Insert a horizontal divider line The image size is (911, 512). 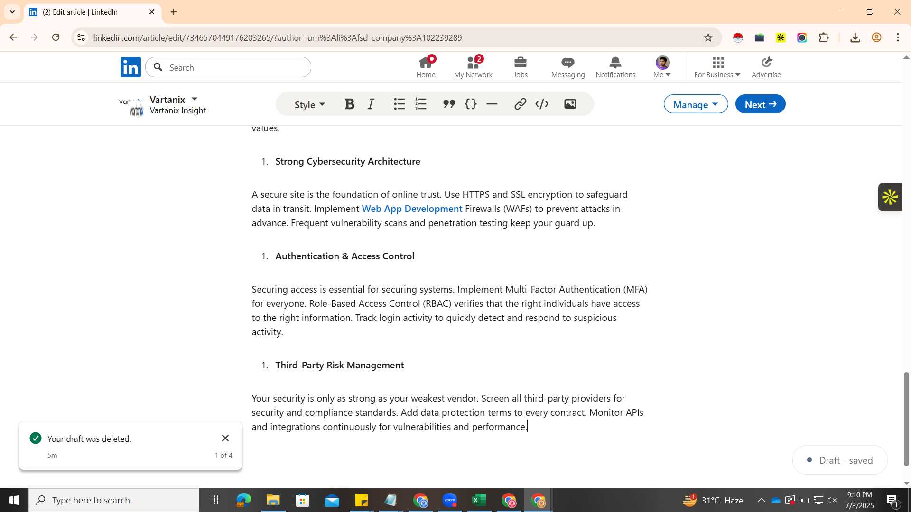pos(492,104)
